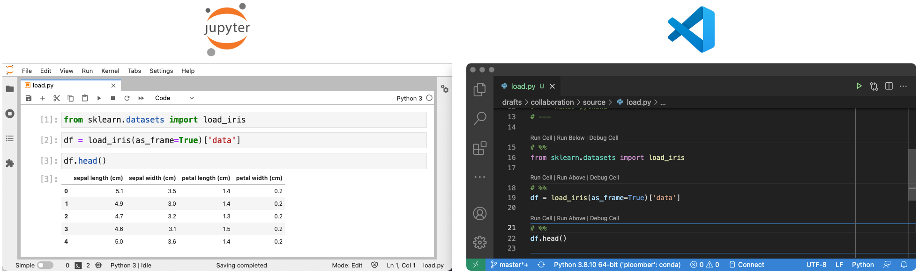Open the File menu in JupyterLab
This screenshot has height=274, width=919.
27,71
